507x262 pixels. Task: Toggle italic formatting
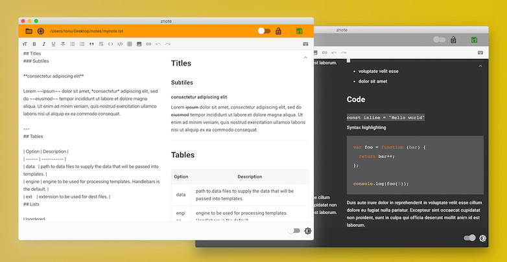tap(44, 44)
